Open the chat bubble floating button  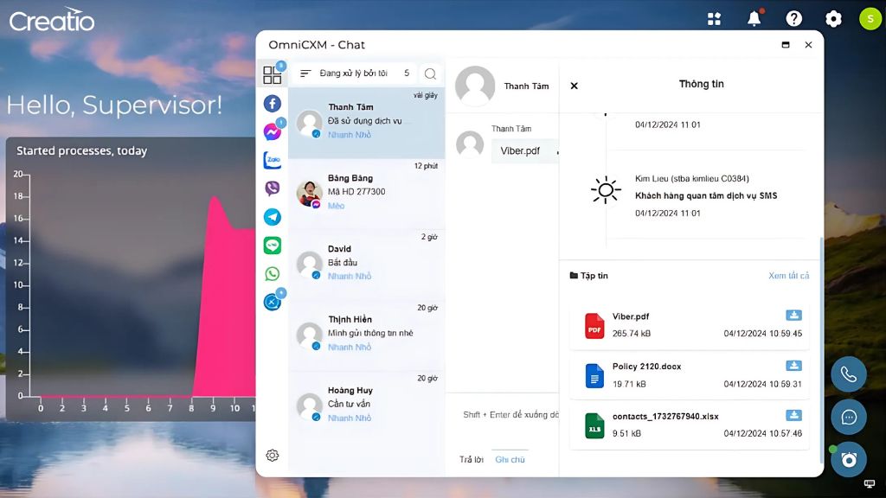pos(848,418)
